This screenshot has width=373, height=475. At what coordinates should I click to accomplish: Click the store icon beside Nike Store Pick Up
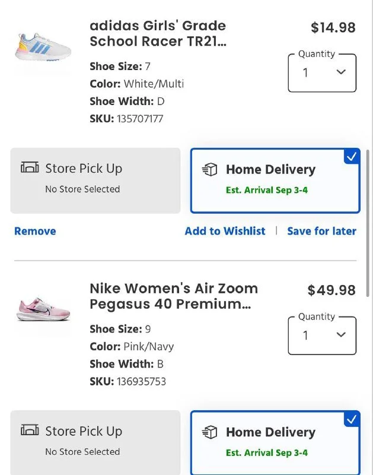(30, 431)
